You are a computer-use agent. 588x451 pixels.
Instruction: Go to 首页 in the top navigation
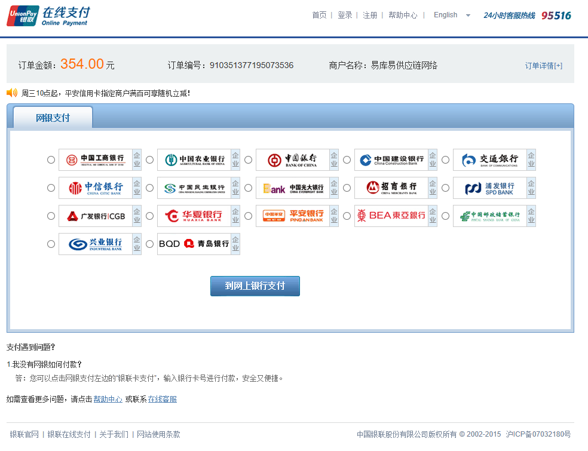pos(319,15)
